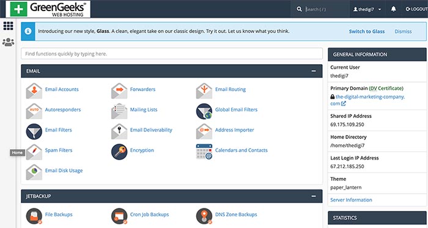
Task: Collapse the JETBACKUP section
Action: pos(314,196)
